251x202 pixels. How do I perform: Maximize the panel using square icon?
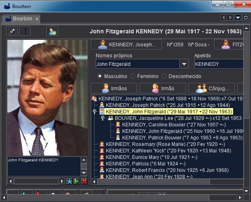tap(245, 17)
